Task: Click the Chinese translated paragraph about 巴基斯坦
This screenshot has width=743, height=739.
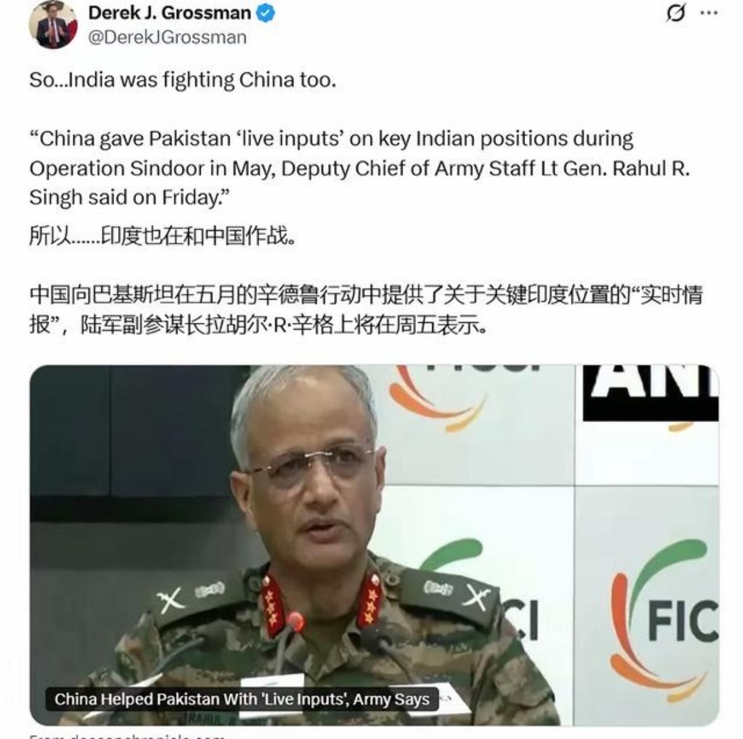Action: point(365,310)
